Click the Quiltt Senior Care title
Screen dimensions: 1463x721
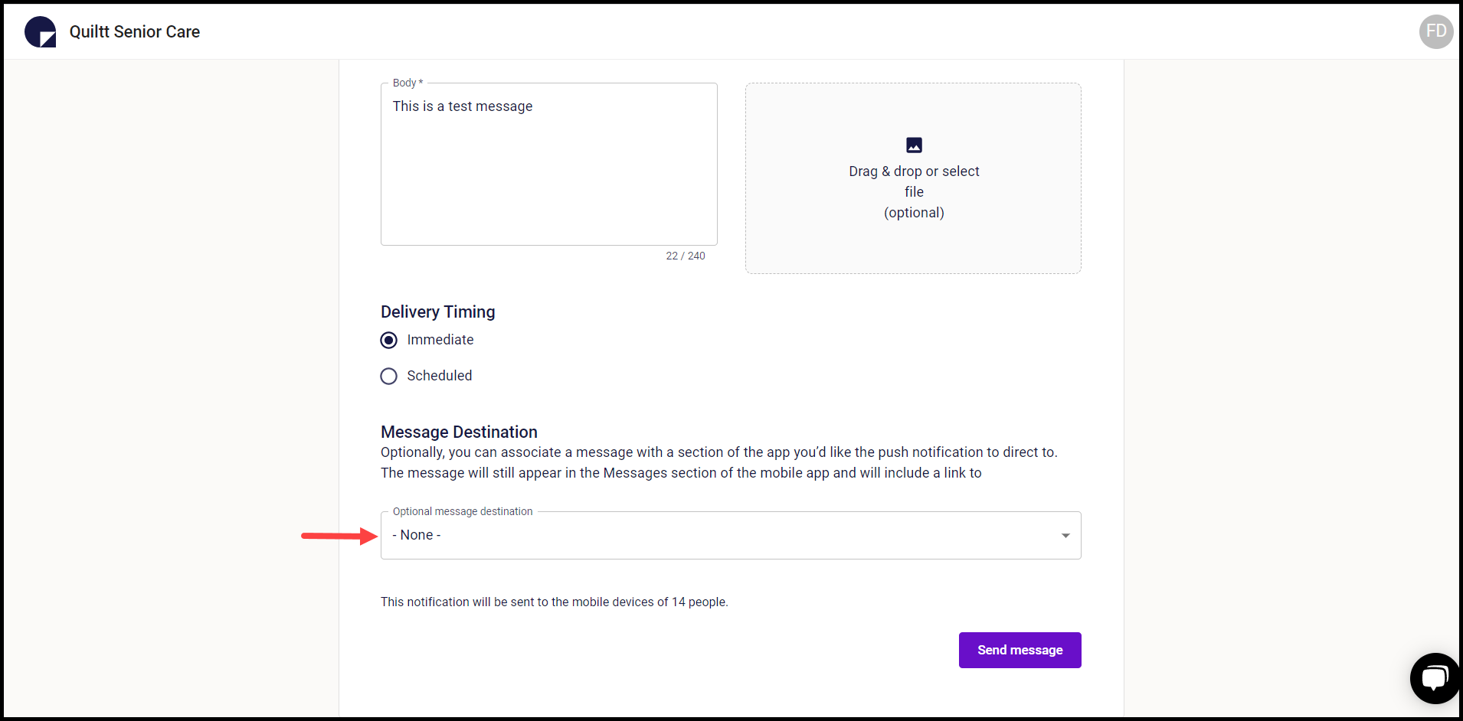[135, 31]
